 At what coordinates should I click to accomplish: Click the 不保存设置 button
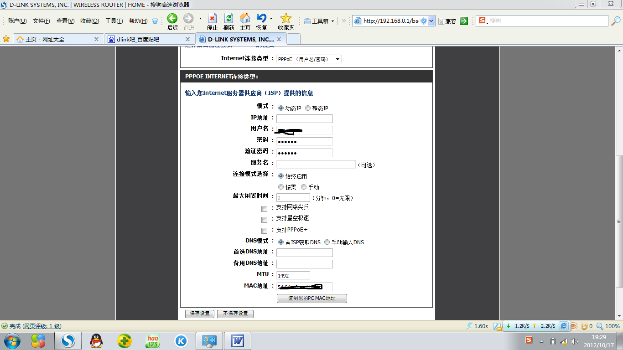pyautogui.click(x=235, y=314)
